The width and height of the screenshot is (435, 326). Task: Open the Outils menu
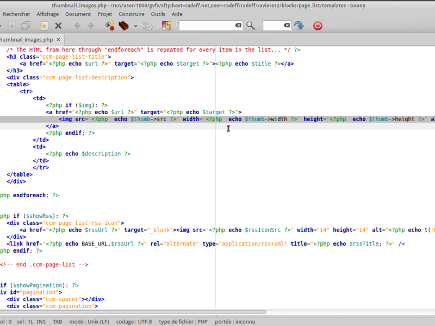click(158, 14)
